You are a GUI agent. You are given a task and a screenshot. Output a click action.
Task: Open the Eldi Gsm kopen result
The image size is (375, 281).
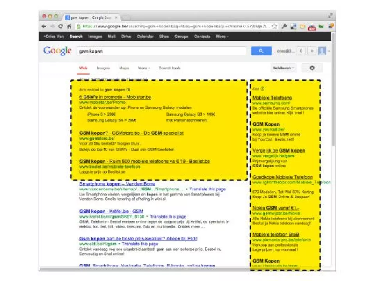(x=138, y=239)
